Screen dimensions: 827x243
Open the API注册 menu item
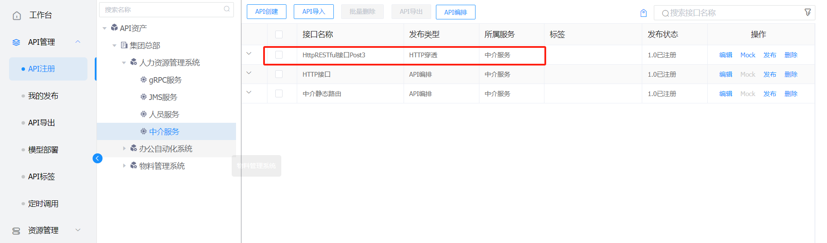pyautogui.click(x=48, y=69)
